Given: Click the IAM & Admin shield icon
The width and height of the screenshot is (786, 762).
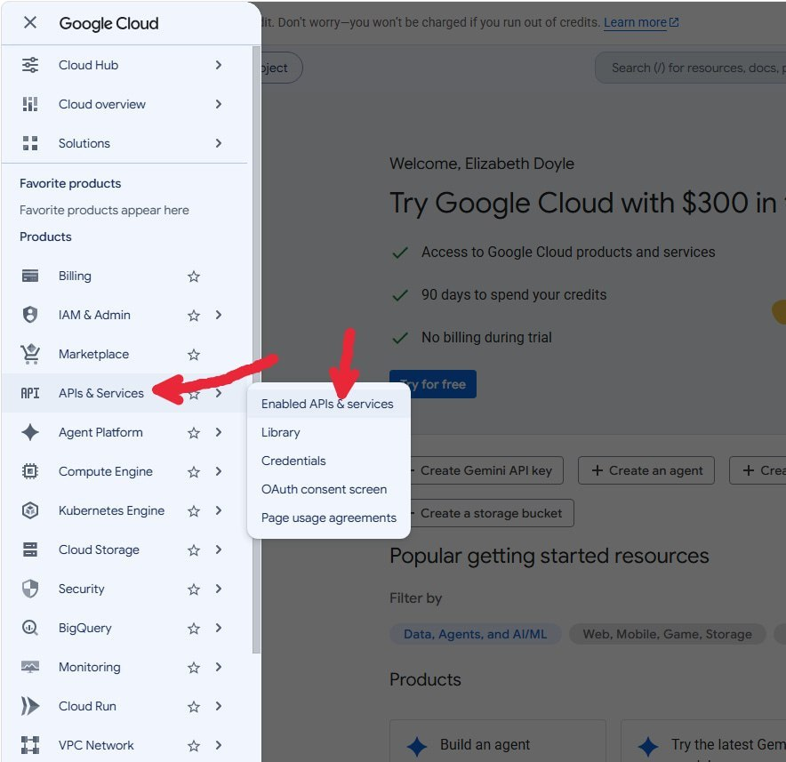Looking at the screenshot, I should (30, 315).
